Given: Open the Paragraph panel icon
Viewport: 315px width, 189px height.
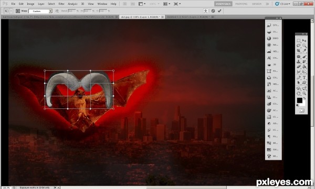Looking at the screenshot, I should [x=269, y=137].
